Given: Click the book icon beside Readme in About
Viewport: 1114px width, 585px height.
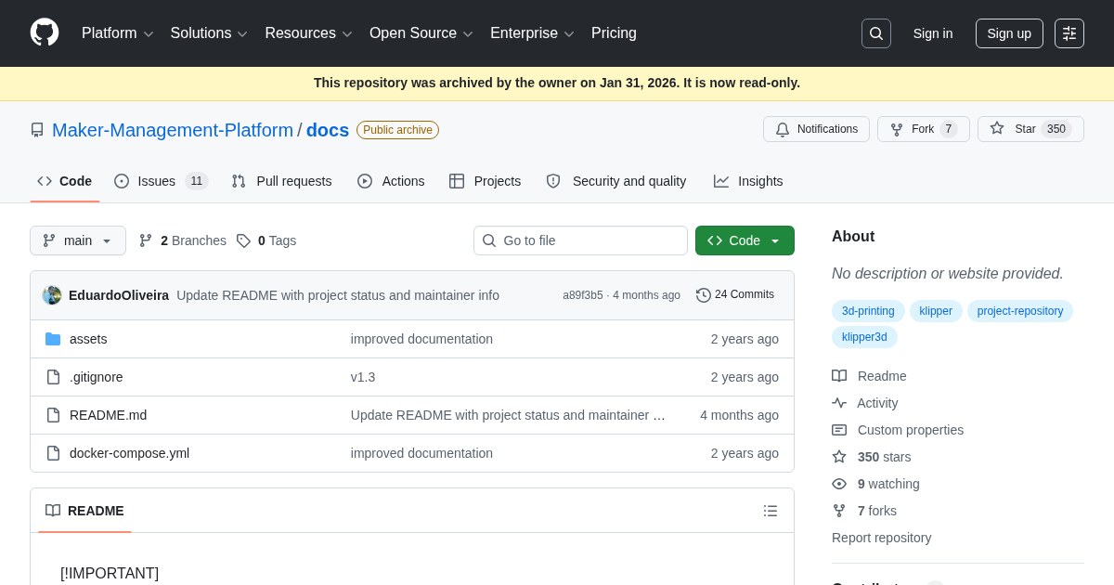Looking at the screenshot, I should pyautogui.click(x=839, y=376).
